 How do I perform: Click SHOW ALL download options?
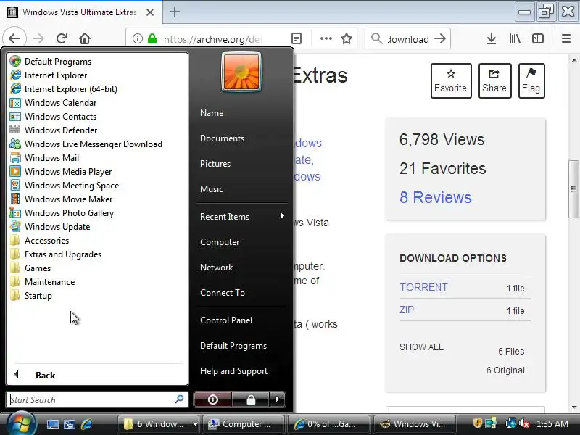click(421, 347)
